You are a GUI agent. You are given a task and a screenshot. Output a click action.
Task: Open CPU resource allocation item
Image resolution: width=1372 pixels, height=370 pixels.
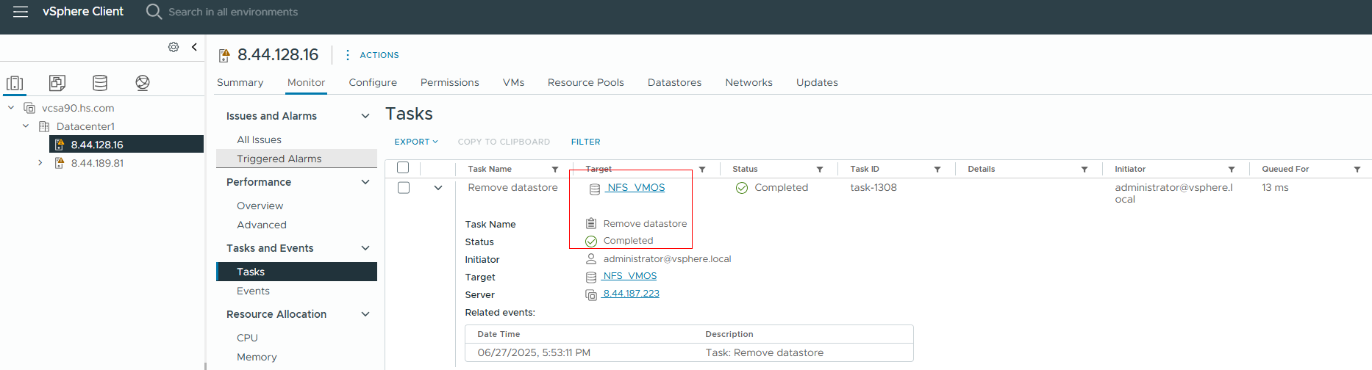(x=247, y=338)
